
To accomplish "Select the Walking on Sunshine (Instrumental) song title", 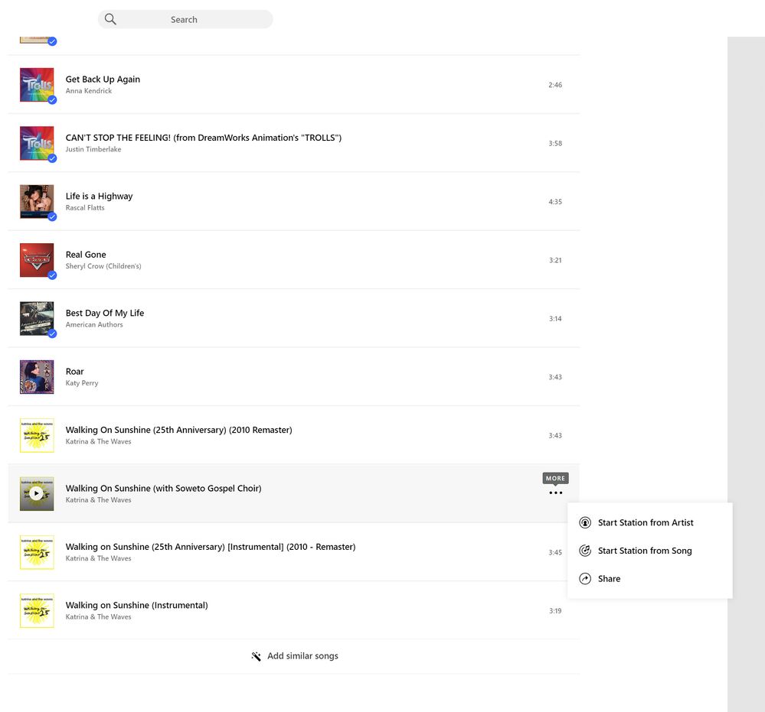I will (136, 605).
